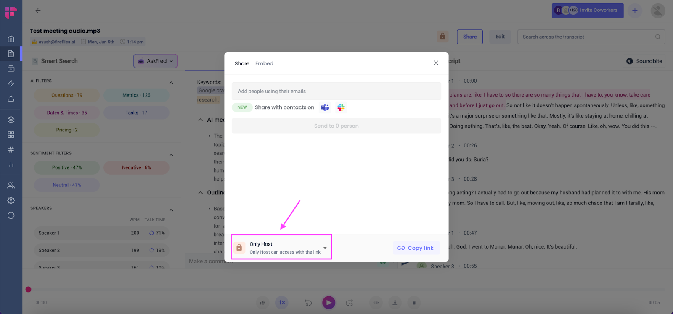673x314 pixels.
Task: Collapse the AI meeting summary chevron
Action: point(201,120)
